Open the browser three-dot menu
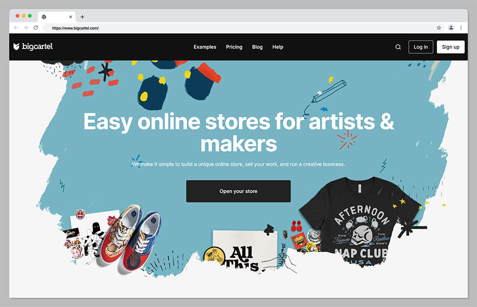Viewport: 477px width, 307px height. [461, 27]
